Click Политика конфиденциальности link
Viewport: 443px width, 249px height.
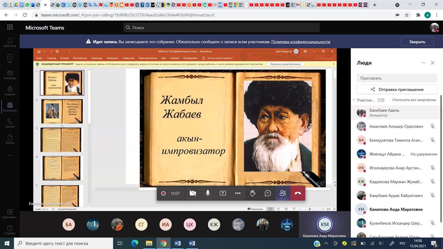301,42
